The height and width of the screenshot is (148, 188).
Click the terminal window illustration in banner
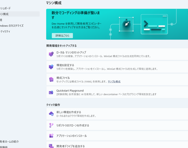pos(154,24)
